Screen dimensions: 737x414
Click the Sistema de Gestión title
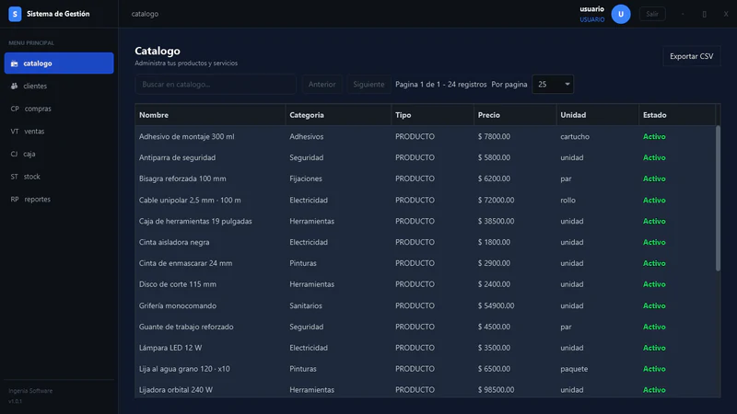pos(58,14)
